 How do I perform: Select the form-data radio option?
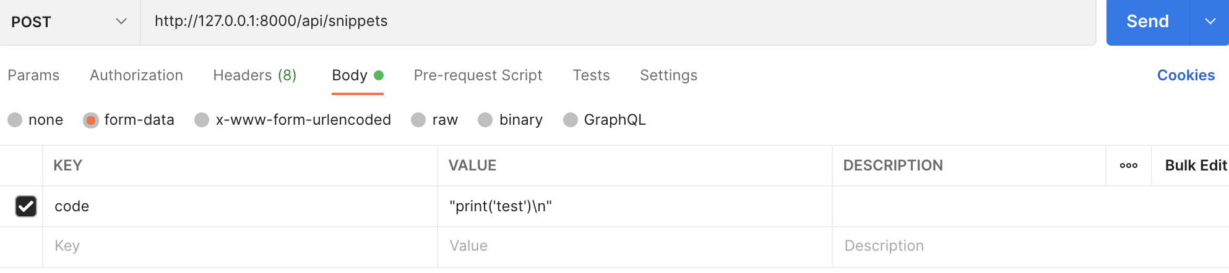coord(91,120)
